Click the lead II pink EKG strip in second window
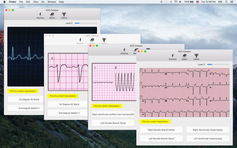 point(68,72)
